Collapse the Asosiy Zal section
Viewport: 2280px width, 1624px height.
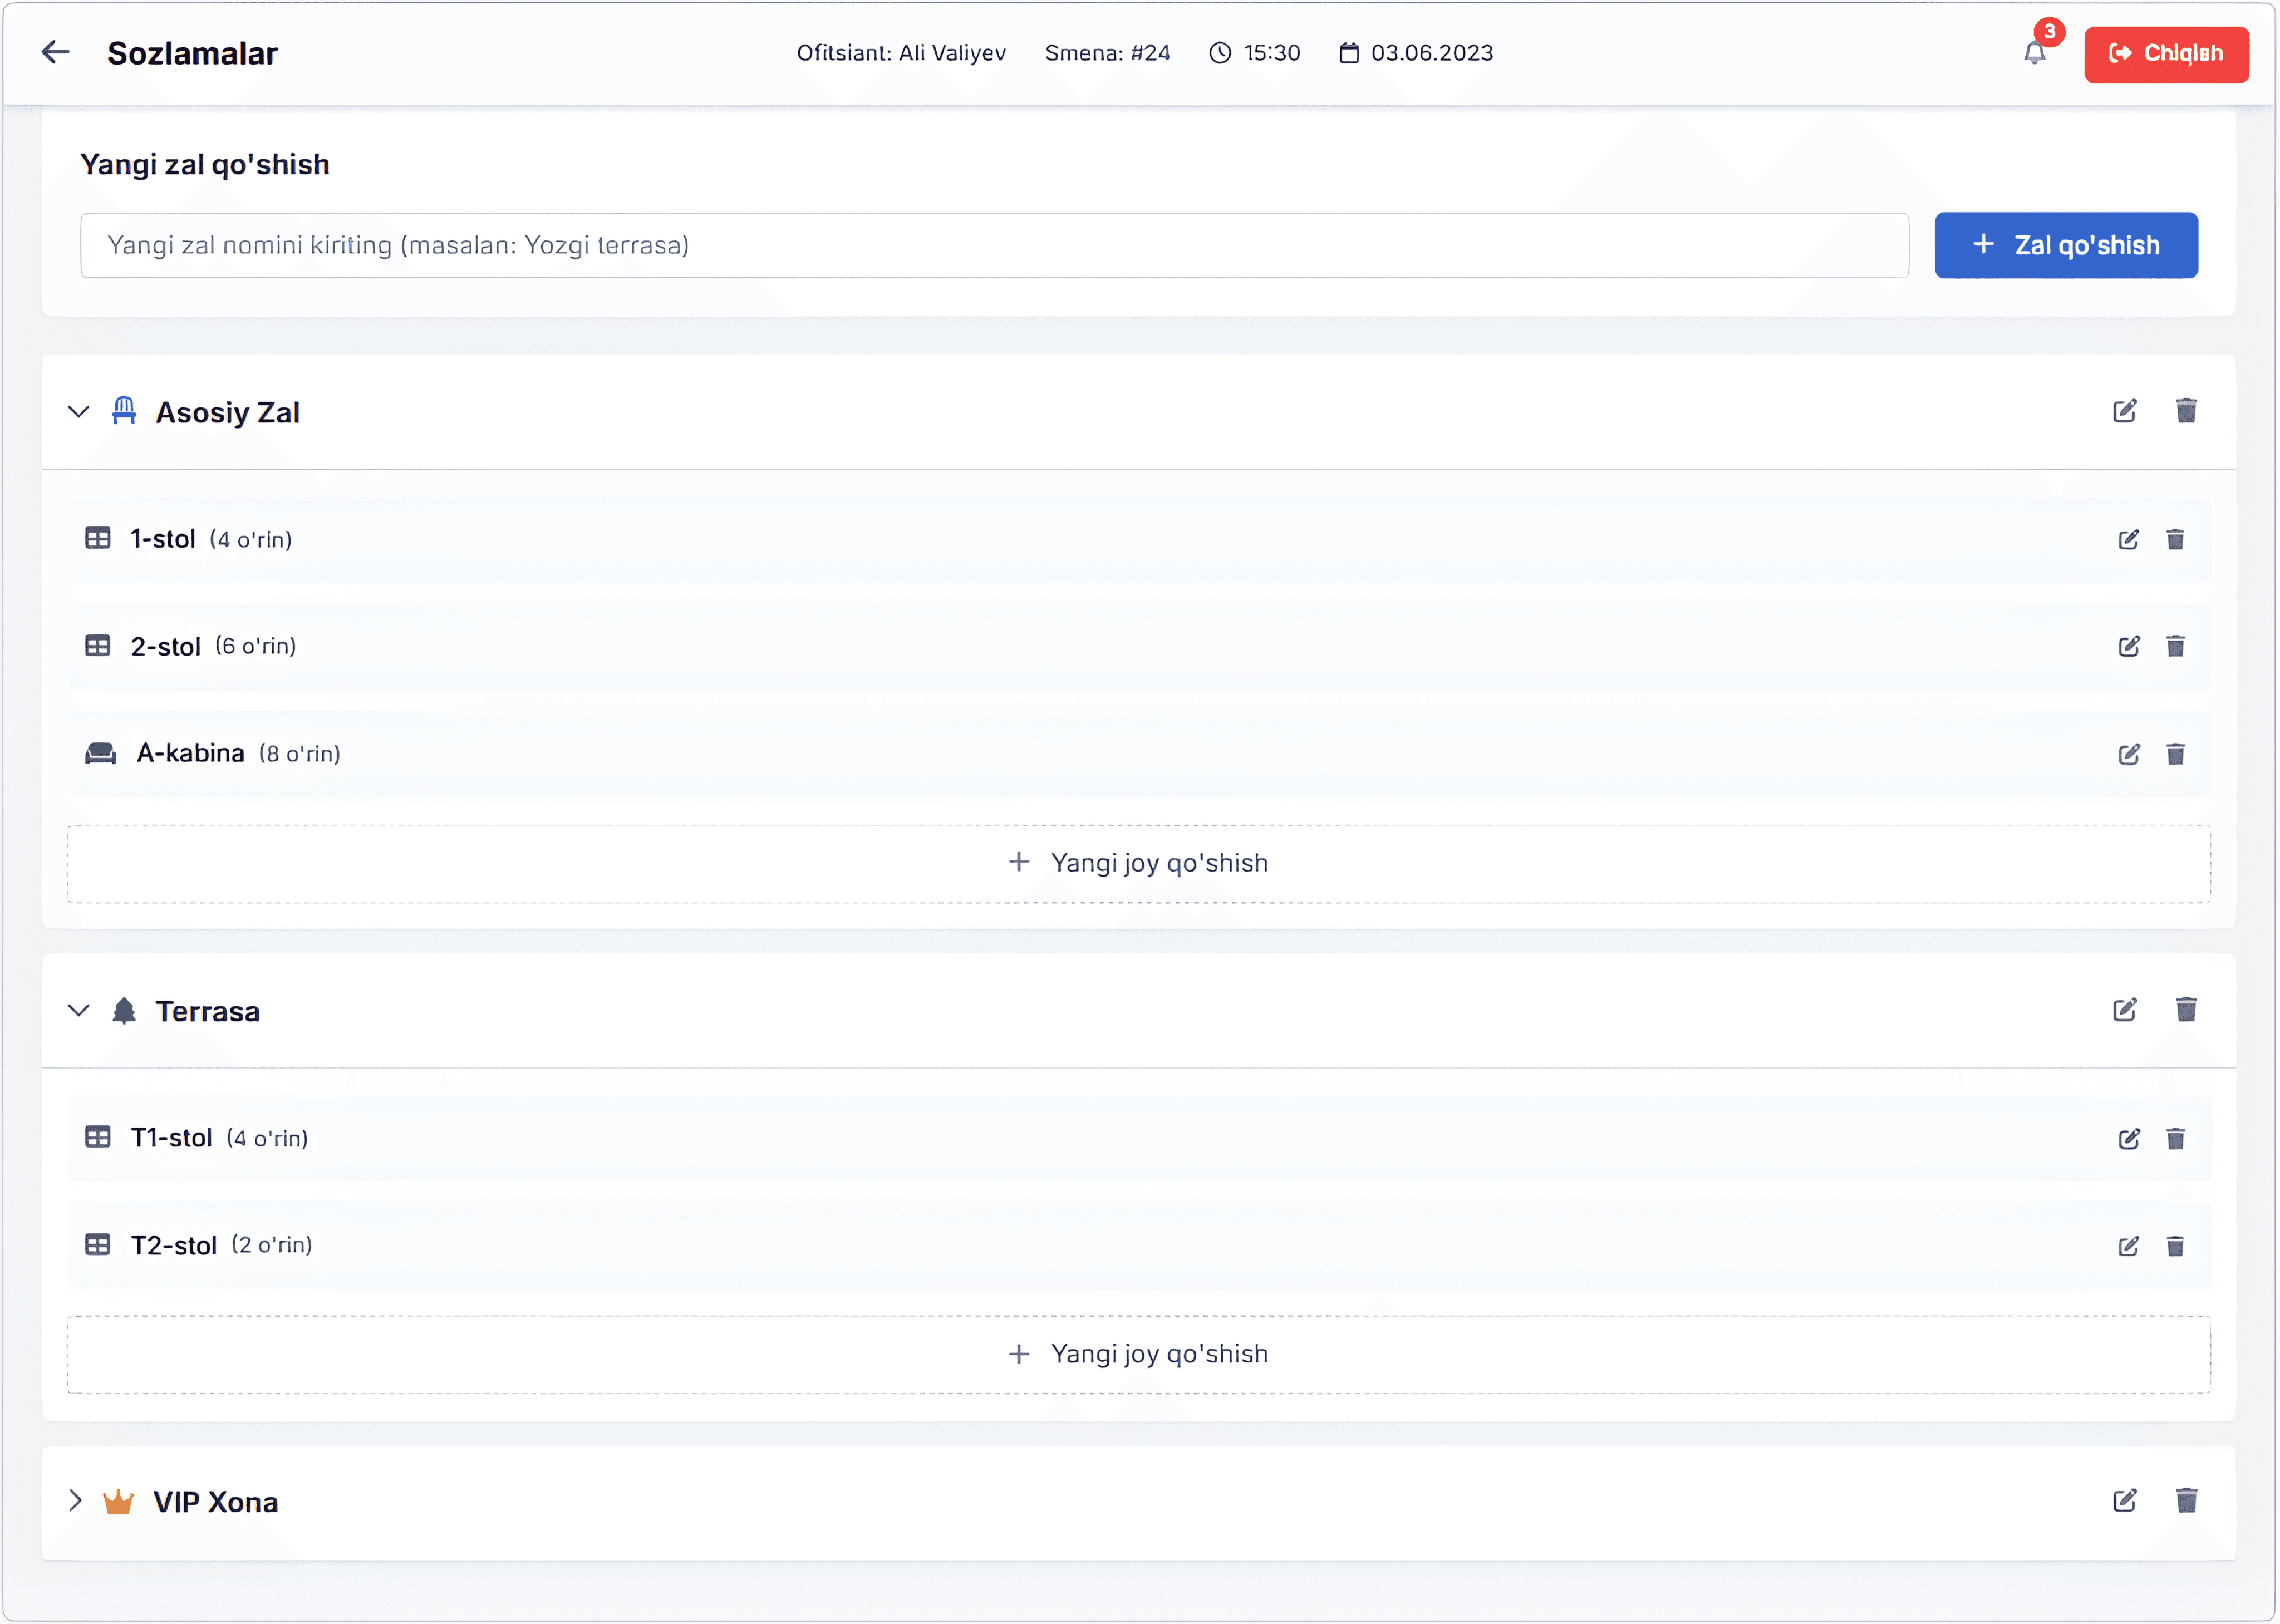pos(79,412)
